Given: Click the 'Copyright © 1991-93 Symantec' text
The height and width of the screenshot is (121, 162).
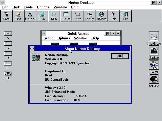Looking at the screenshot, I should pos(67,63).
